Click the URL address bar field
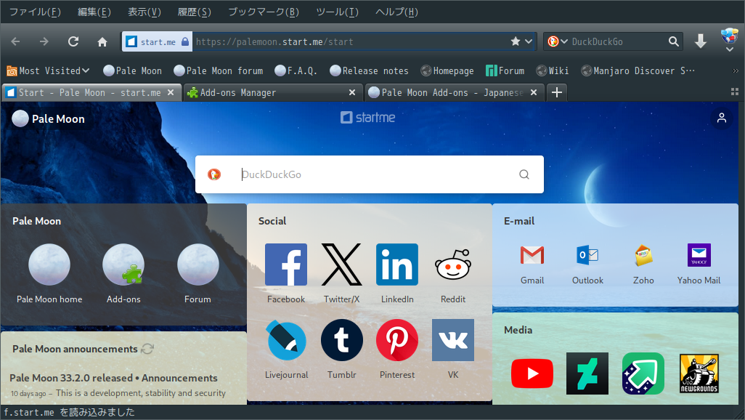This screenshot has height=420, width=745. pyautogui.click(x=351, y=42)
